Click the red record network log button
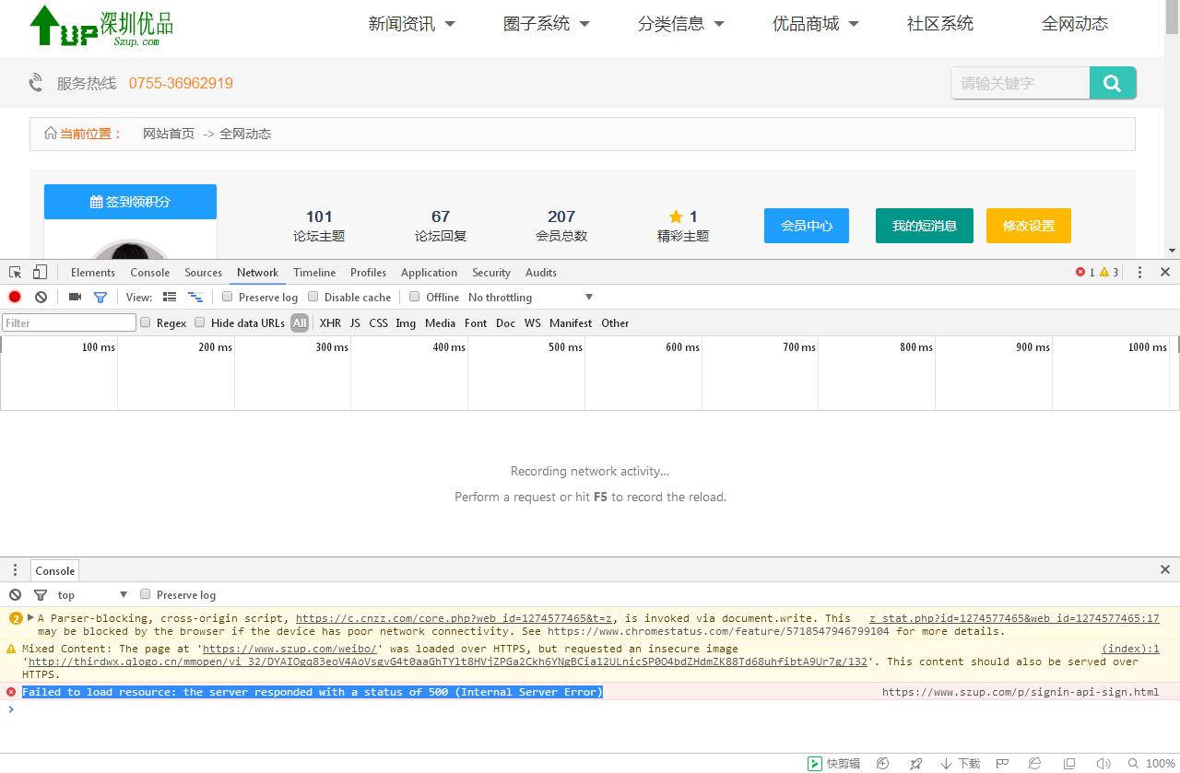The image size is (1180, 773). pos(15,297)
